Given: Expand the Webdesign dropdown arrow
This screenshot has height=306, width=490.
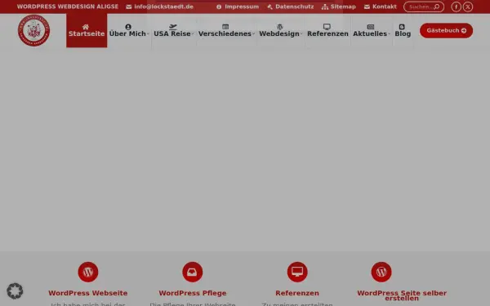Looking at the screenshot, I should [x=301, y=33].
